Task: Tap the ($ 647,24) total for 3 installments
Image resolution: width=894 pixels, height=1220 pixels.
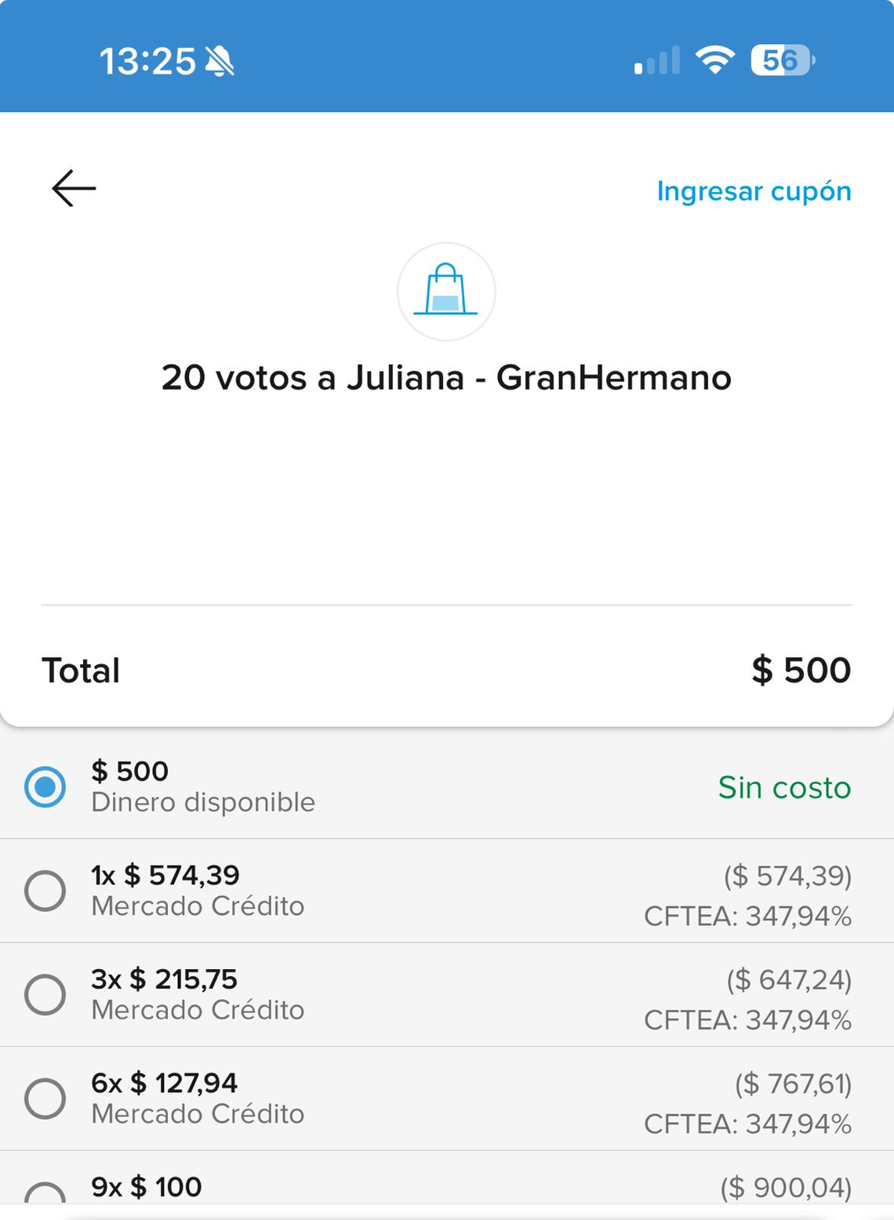Action: click(x=788, y=979)
